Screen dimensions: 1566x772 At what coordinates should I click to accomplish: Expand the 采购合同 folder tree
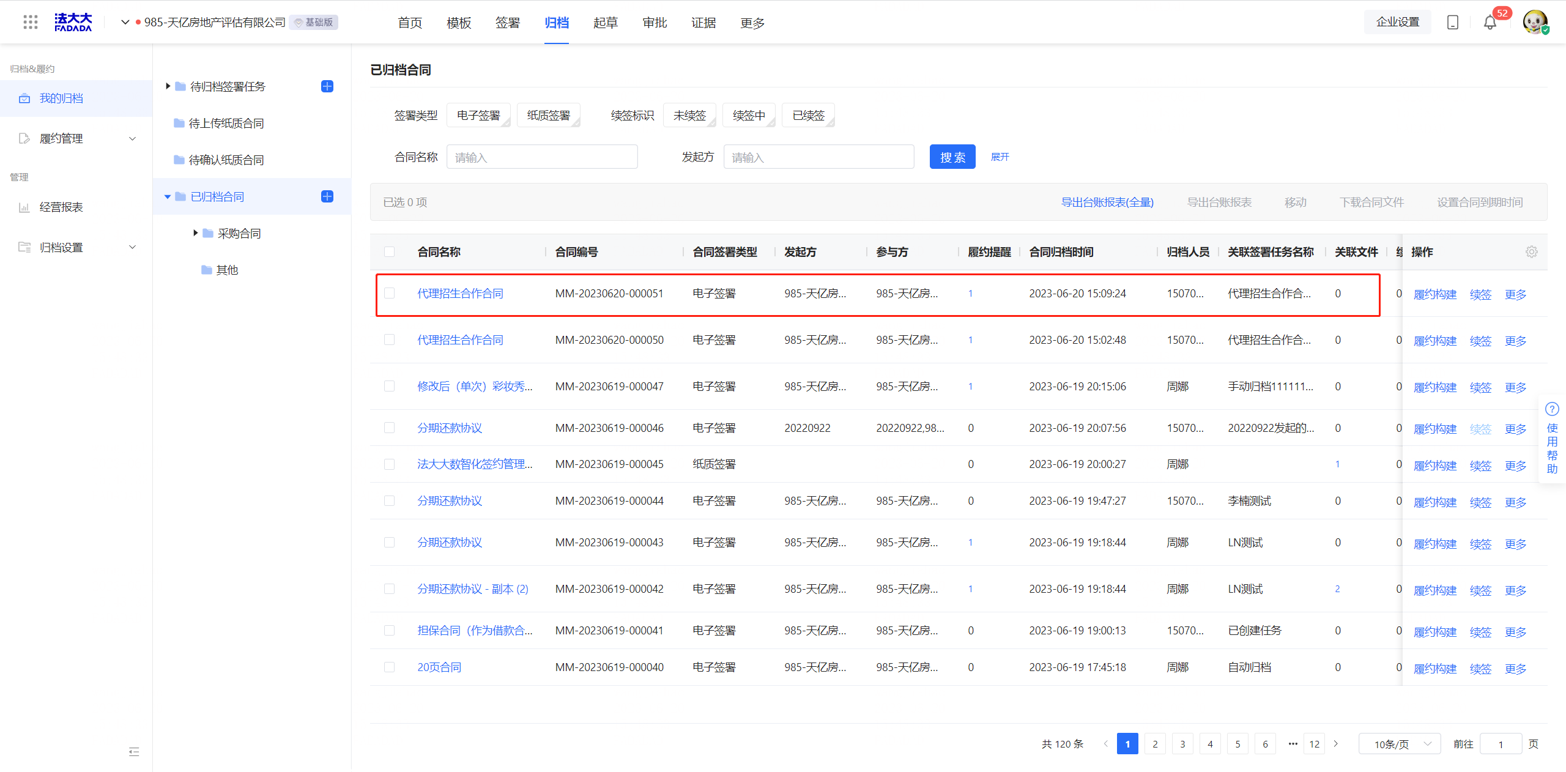196,233
